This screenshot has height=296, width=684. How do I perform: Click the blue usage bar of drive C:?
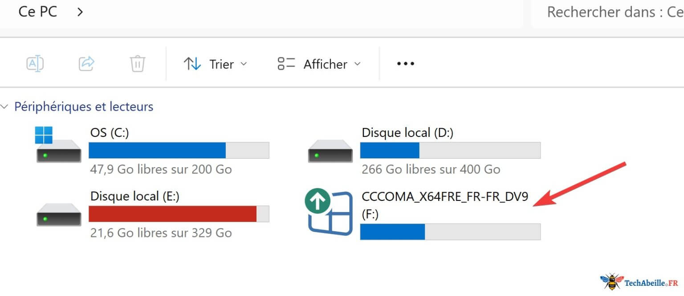pos(156,150)
